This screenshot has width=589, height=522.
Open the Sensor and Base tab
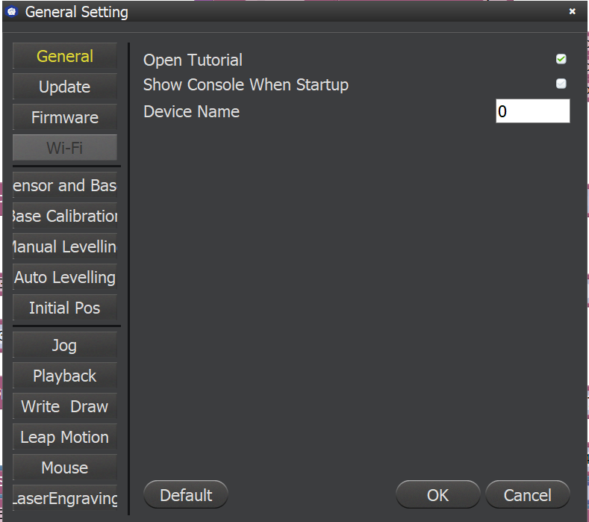pyautogui.click(x=65, y=186)
